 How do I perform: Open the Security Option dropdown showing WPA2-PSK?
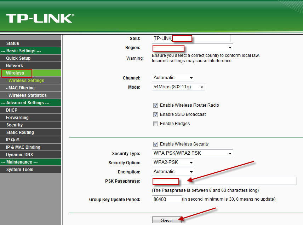point(173,162)
